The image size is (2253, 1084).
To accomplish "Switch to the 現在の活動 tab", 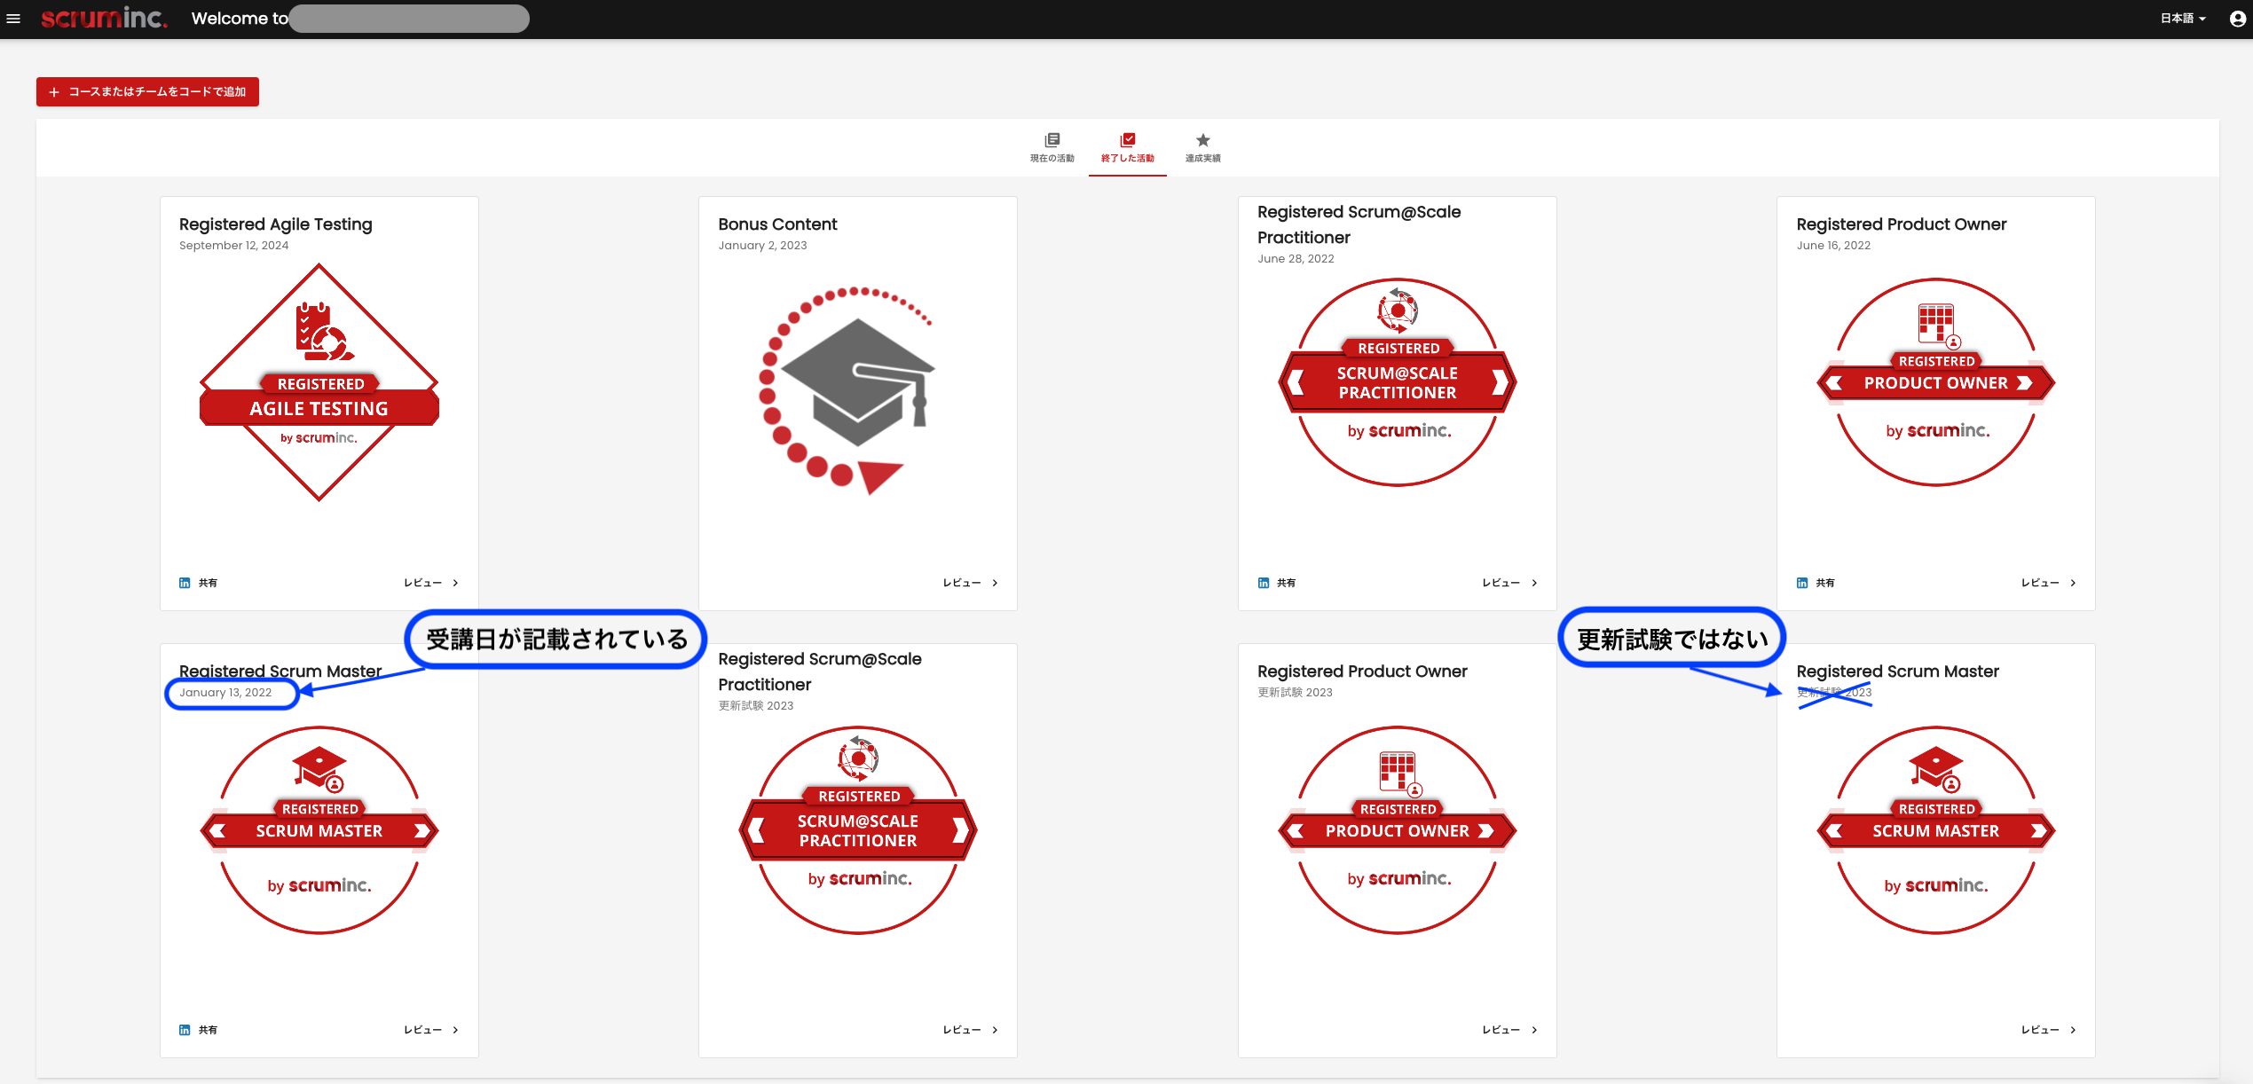I will point(1052,147).
